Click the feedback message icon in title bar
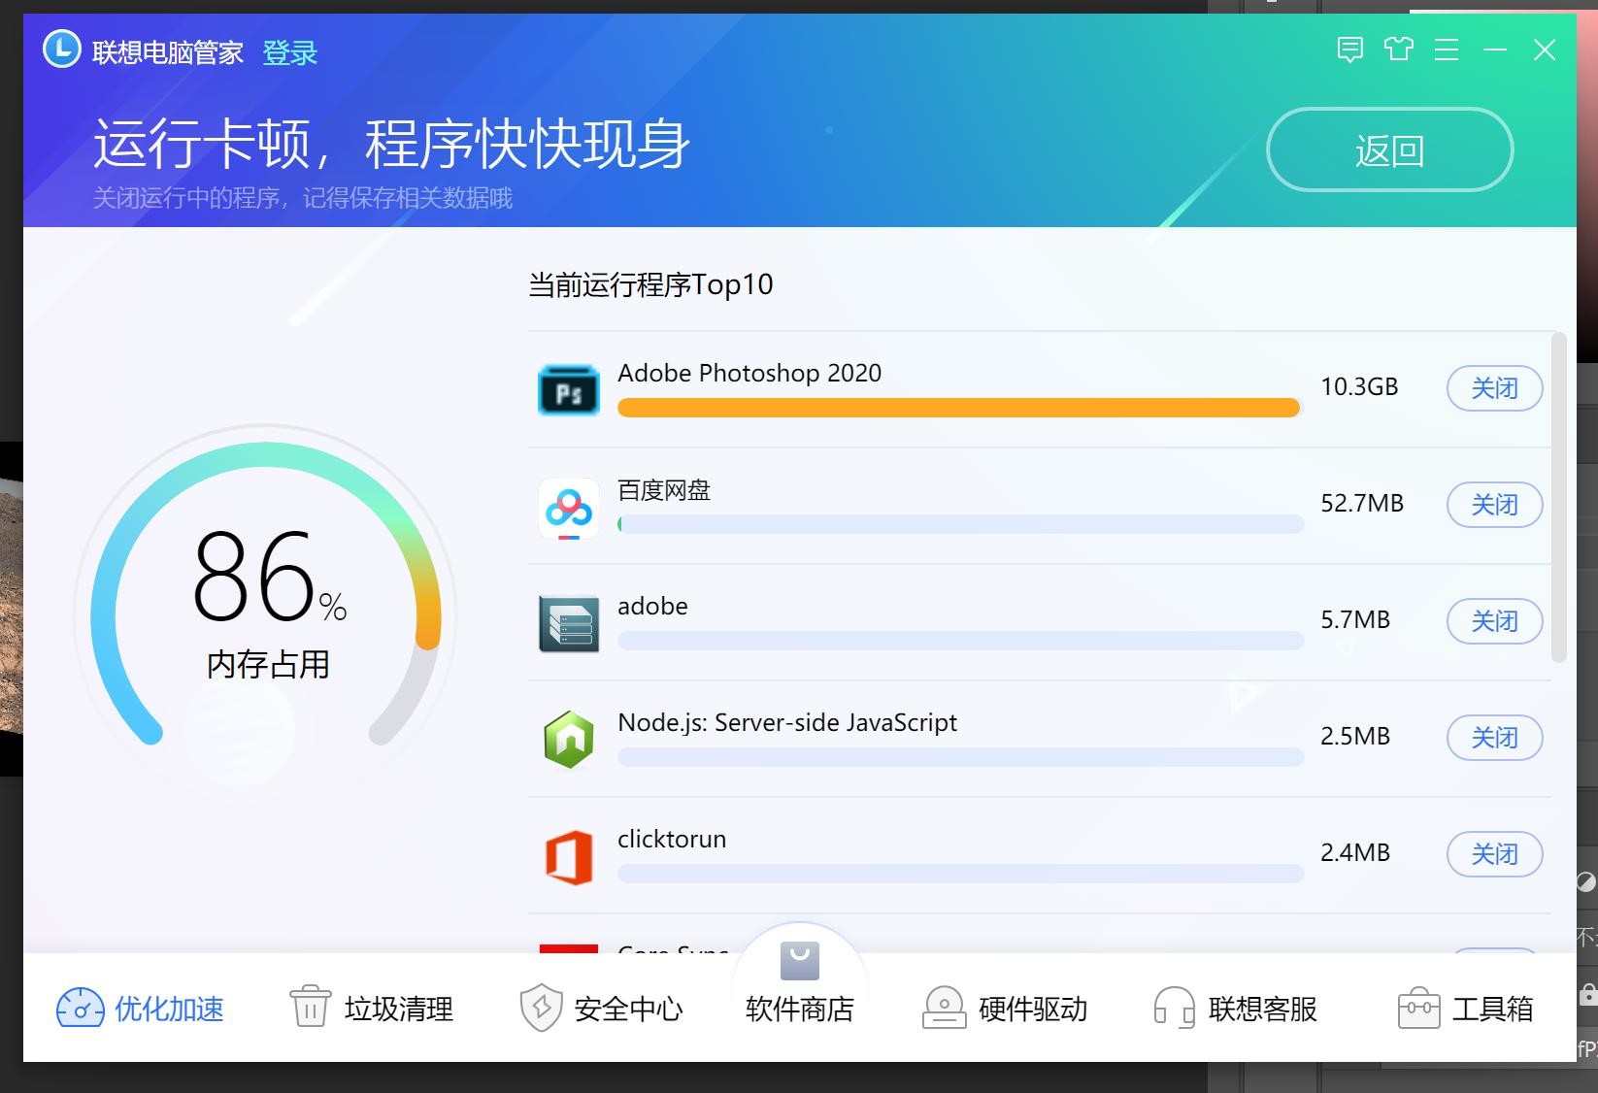Screen dimensions: 1598x1093 click(x=1349, y=50)
